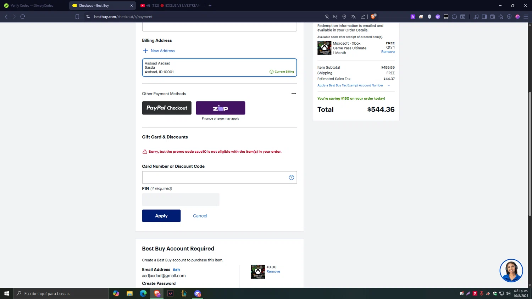Remove the $0.00 item in account section
This screenshot has height=299, width=532.
point(273,272)
